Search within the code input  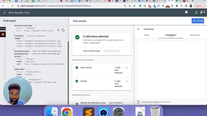(x=59, y=30)
